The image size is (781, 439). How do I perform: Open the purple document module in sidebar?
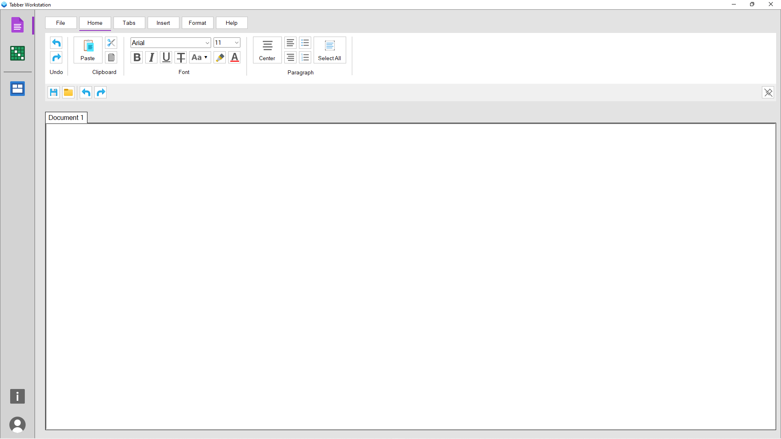17,25
